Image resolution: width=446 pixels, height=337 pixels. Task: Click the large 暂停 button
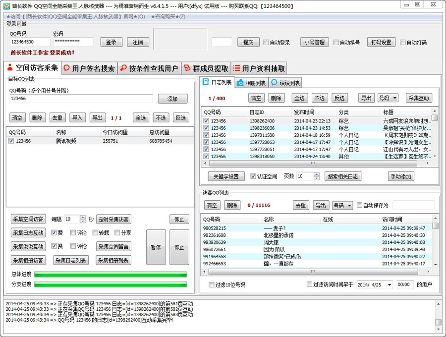click(156, 247)
